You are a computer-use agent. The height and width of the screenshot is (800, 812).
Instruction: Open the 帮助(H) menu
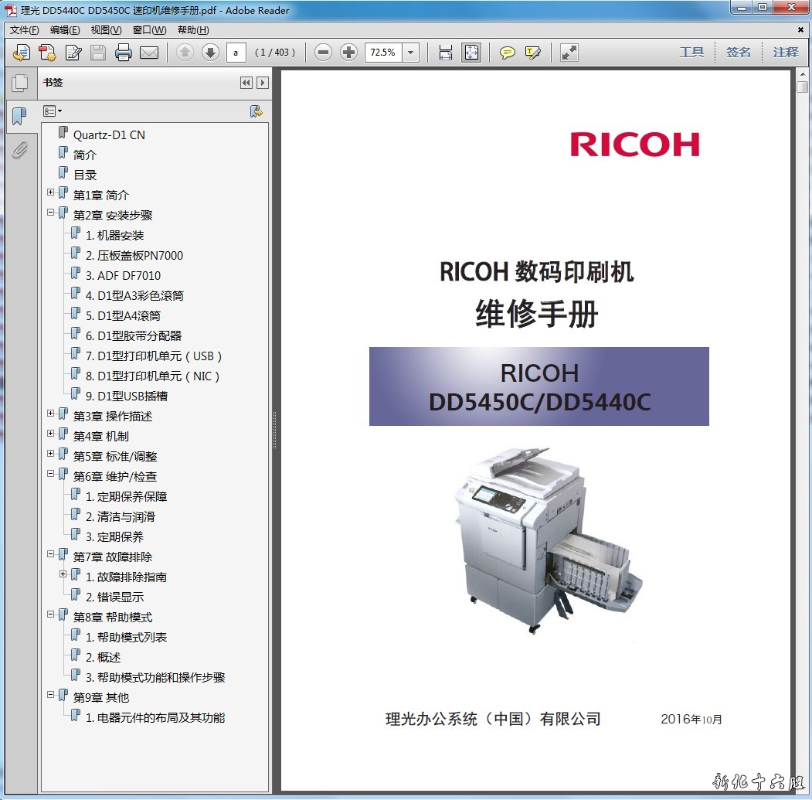192,30
